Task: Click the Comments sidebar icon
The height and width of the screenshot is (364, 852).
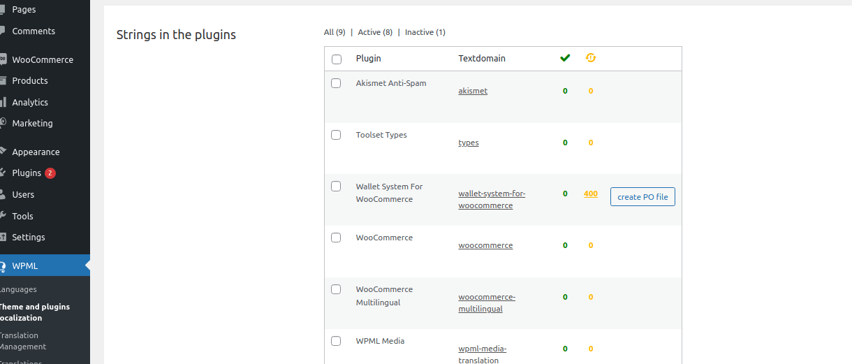Action: tap(3, 31)
